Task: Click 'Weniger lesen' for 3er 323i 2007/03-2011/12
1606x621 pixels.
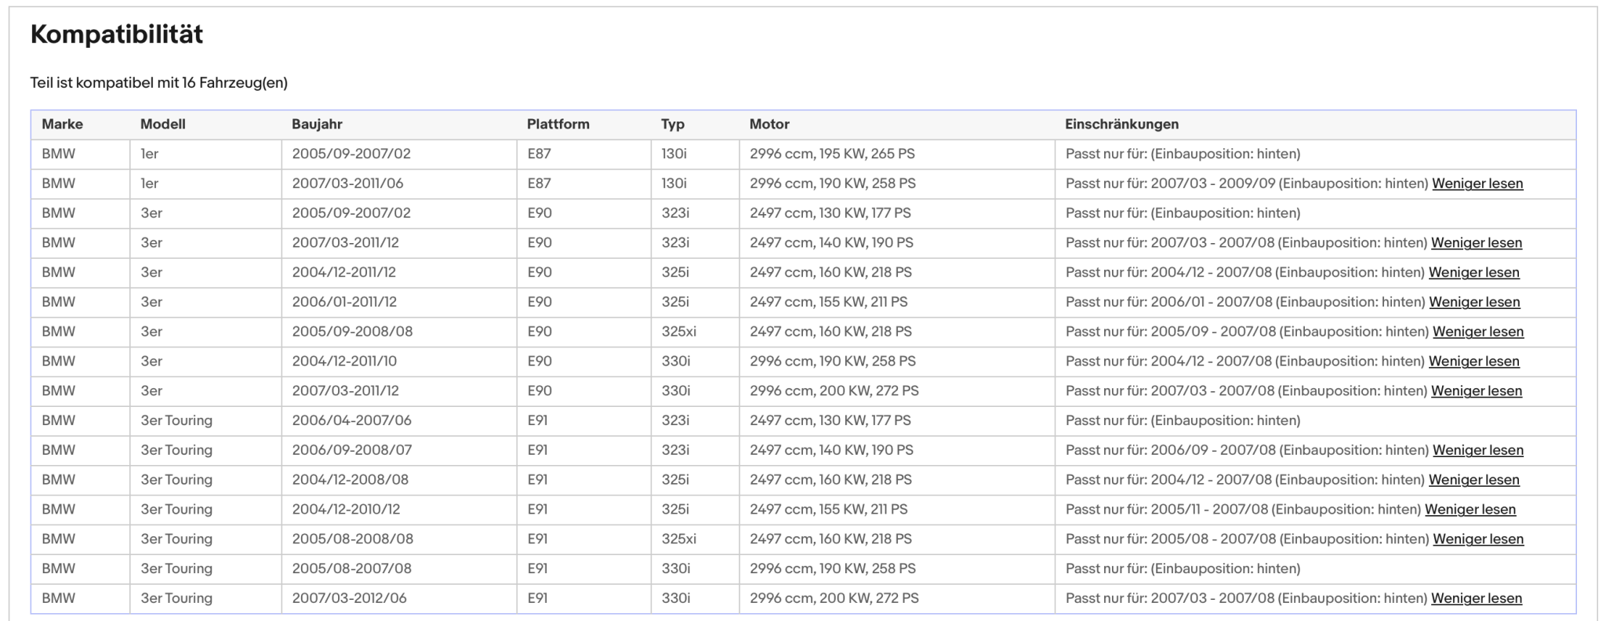Action: tap(1477, 243)
